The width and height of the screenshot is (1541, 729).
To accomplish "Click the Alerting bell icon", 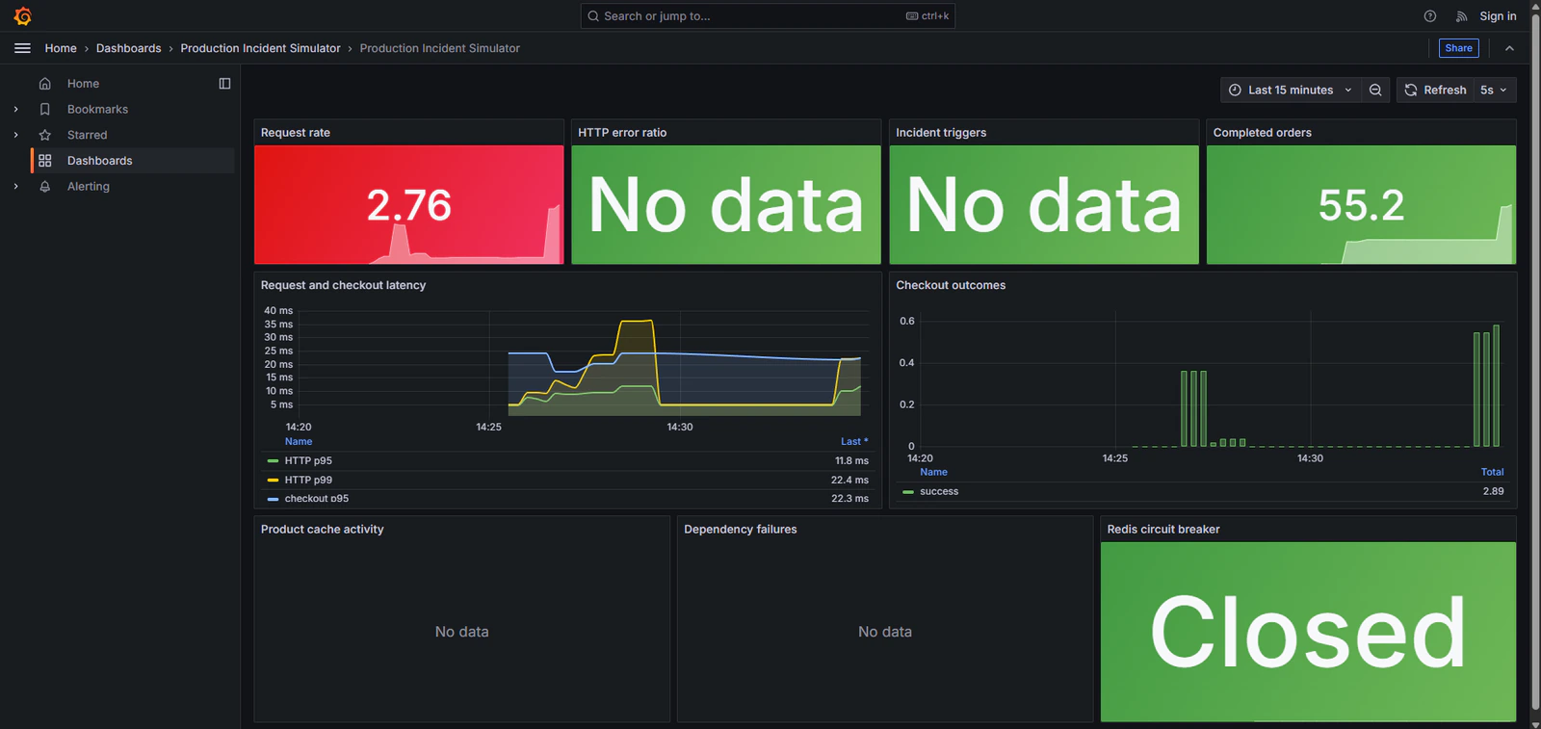I will (45, 187).
